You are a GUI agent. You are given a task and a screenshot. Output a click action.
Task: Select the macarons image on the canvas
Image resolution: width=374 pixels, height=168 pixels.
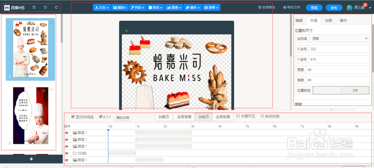pyautogui.click(x=179, y=43)
